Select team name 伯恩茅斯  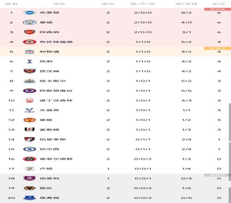[x=53, y=139]
